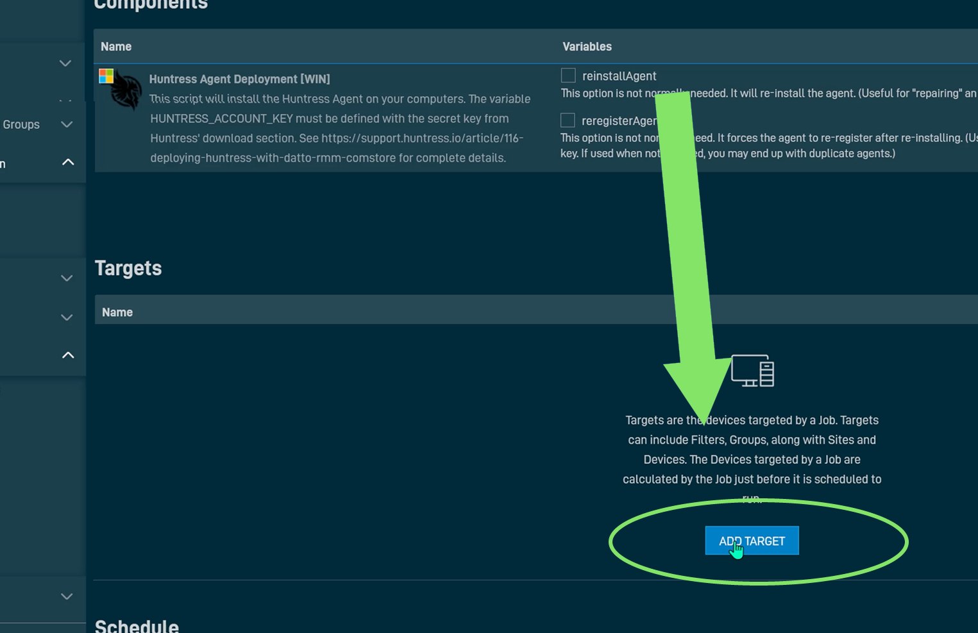Select 'Huntress Agent Deployment [WIN]' component name

[x=239, y=79]
